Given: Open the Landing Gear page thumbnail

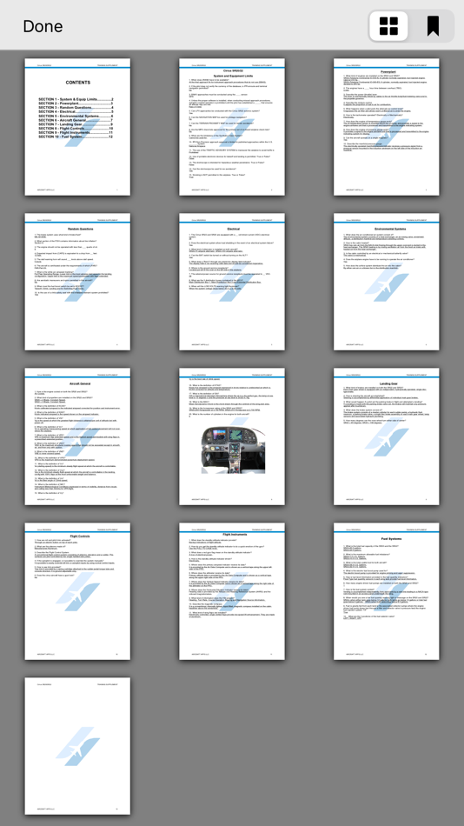Looking at the screenshot, I should coord(387,436).
